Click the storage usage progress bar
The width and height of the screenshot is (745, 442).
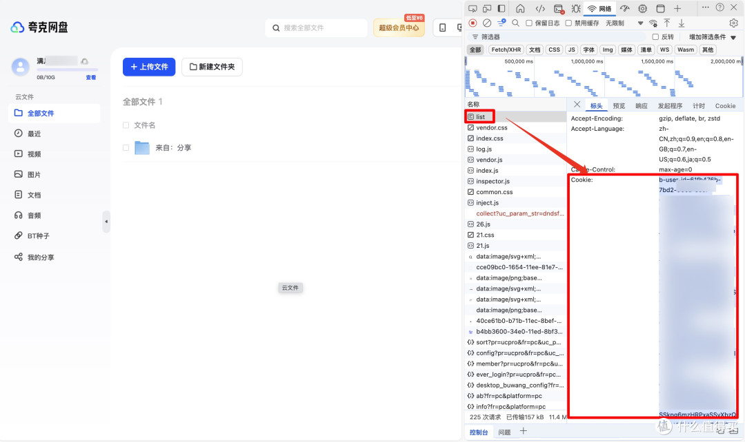[x=67, y=70]
